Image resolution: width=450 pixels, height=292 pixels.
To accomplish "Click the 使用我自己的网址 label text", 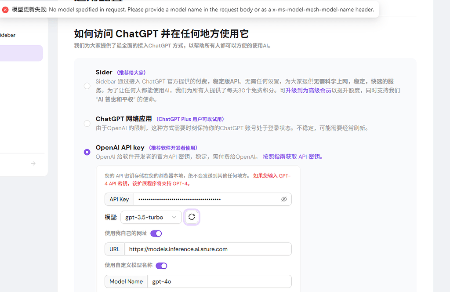I will point(126,234).
